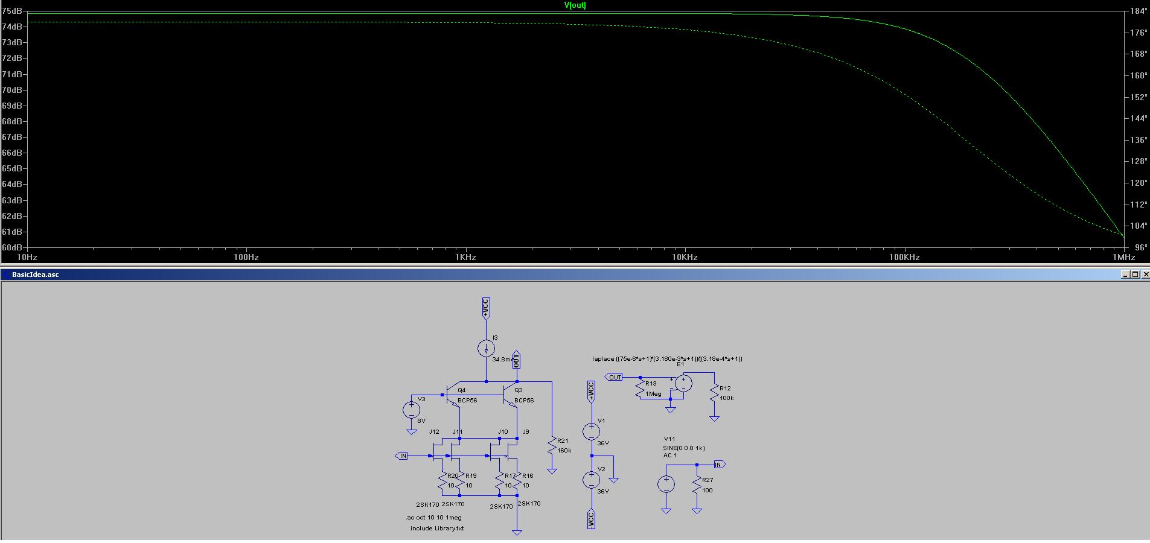Image resolution: width=1150 pixels, height=543 pixels.
Task: Click resistor R20 symbol
Action: 442,481
